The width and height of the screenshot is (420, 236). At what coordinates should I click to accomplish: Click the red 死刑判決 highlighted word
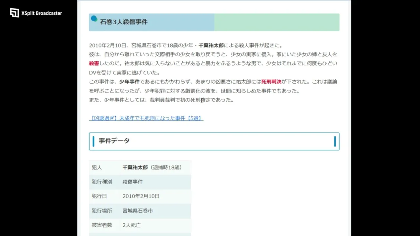(271, 82)
